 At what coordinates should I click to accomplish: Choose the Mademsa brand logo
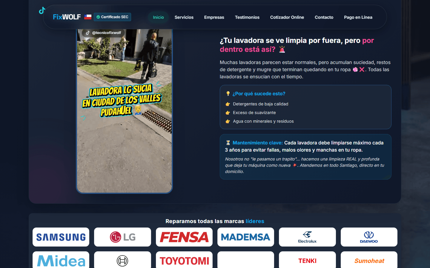[246, 237]
